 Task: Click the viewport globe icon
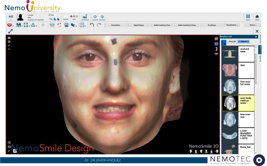(9, 45)
